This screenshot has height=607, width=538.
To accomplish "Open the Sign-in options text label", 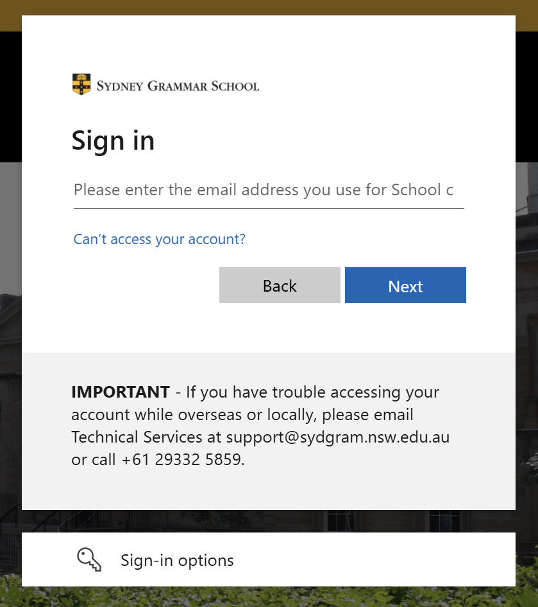I will coord(177,561).
